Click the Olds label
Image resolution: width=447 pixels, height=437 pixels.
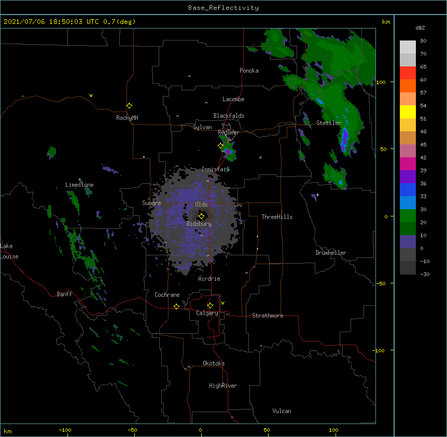click(201, 204)
